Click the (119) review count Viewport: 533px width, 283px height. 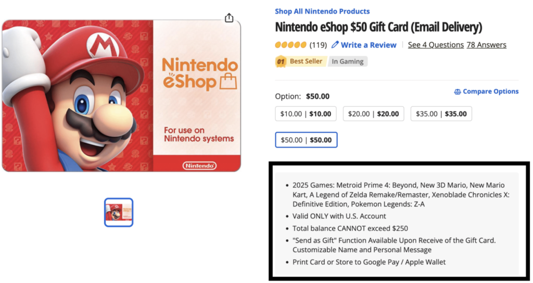(318, 45)
